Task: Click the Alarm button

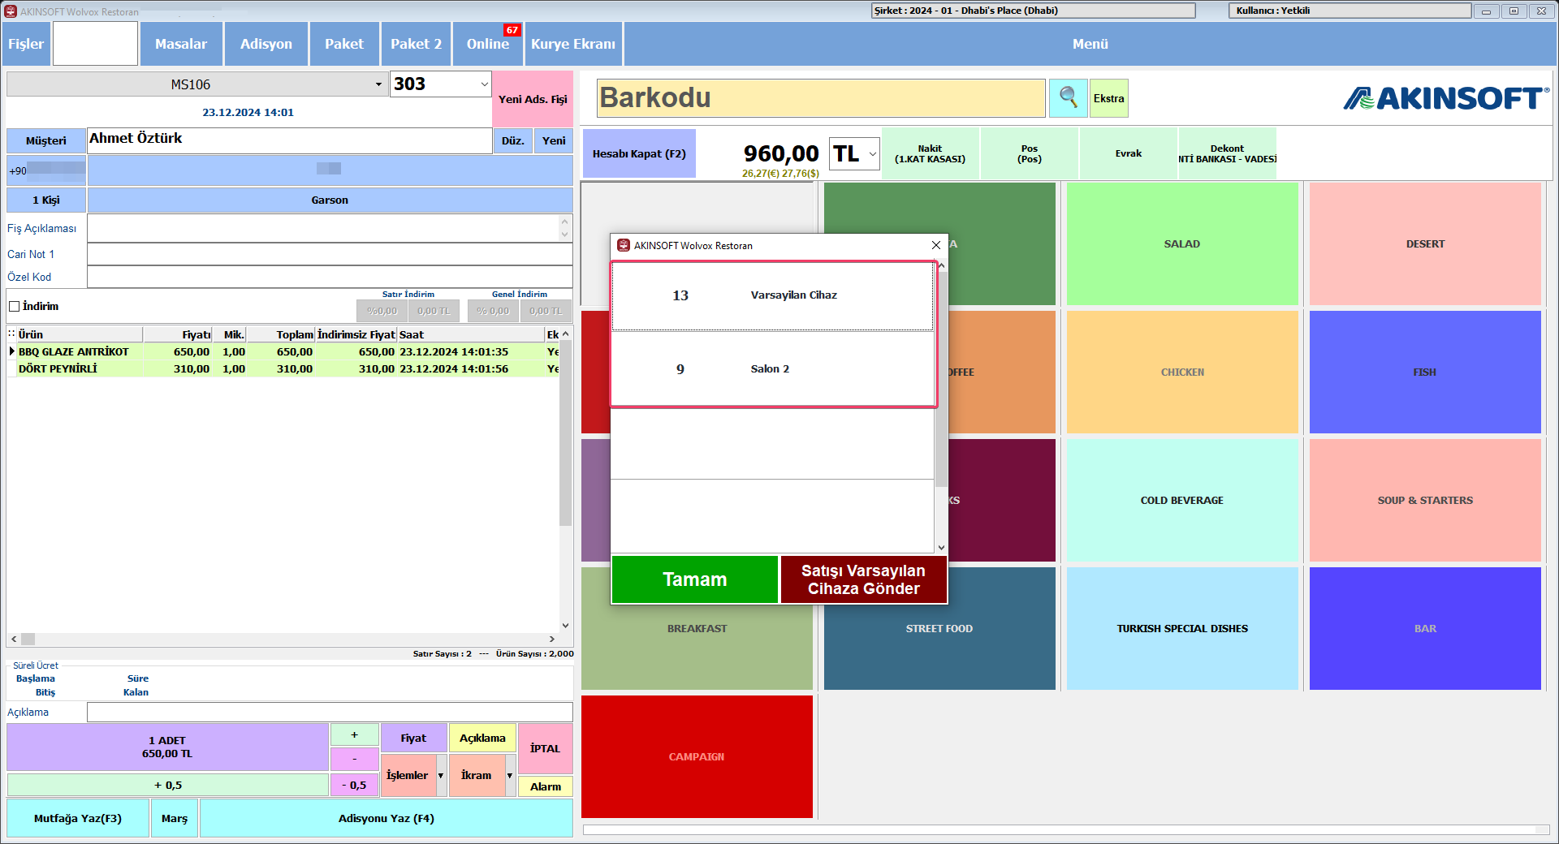Action: tap(545, 786)
